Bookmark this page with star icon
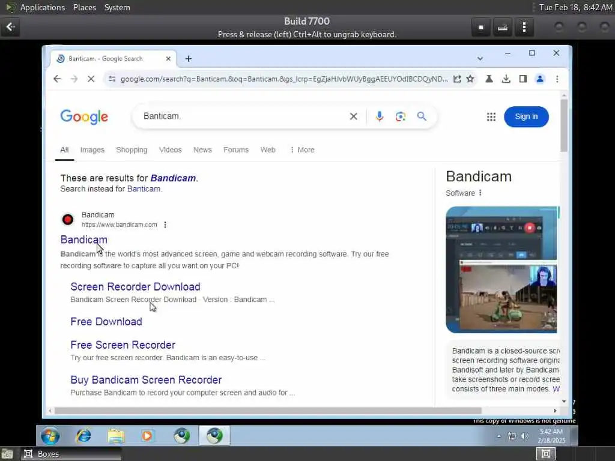The height and width of the screenshot is (461, 615). (470, 79)
